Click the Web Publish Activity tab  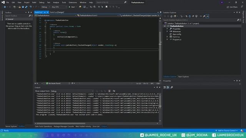[x=83, y=127]
